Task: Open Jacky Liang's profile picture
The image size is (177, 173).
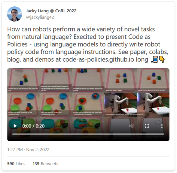Action: pos(15,14)
